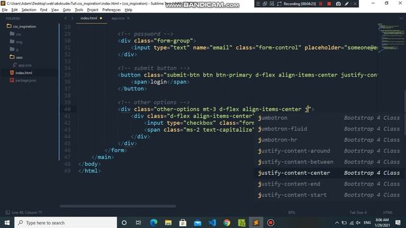Open the tab list dropdown arrow
This screenshot has height=228, width=406.
point(401,18)
